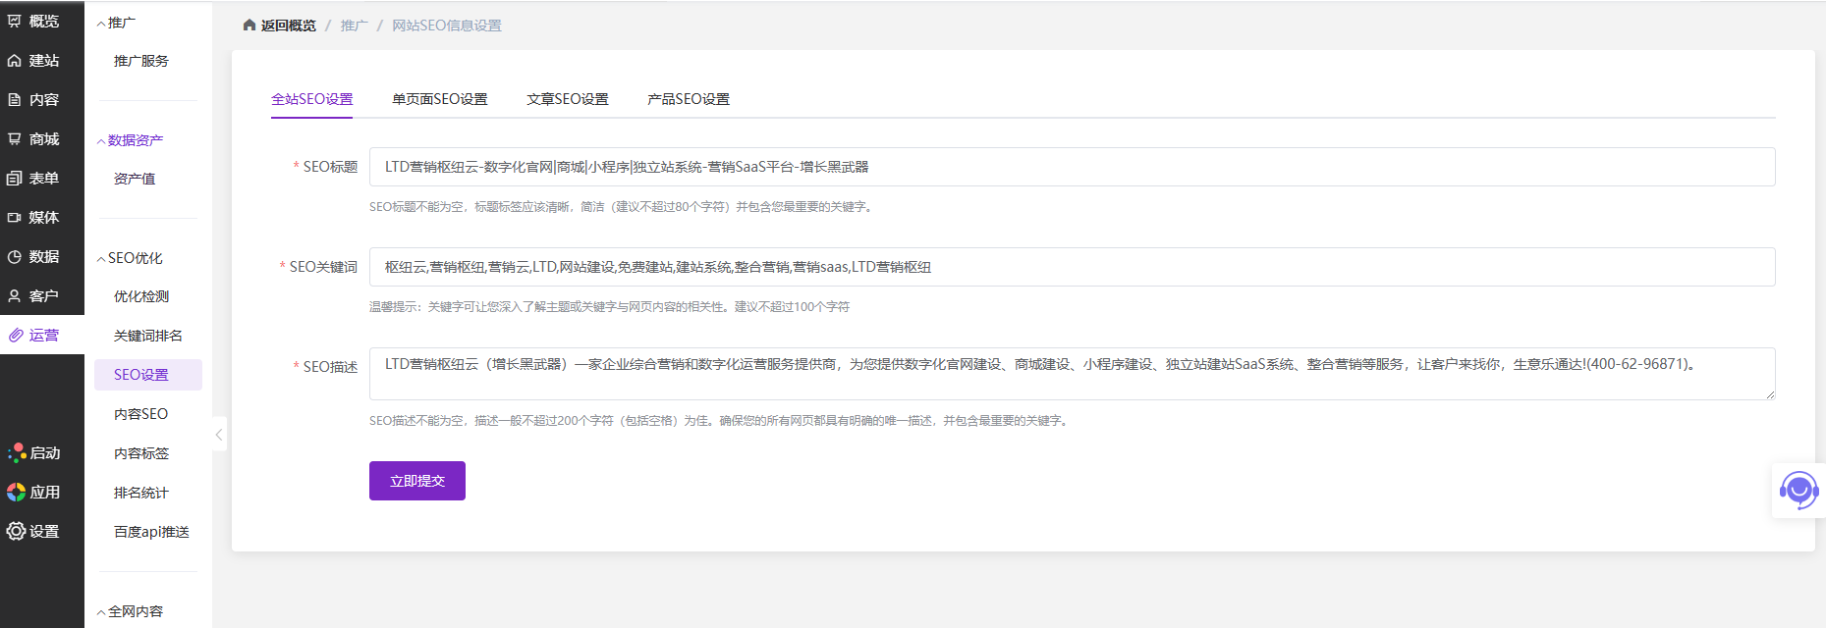Click the 表单 form icon
Image resolution: width=1826 pixels, height=628 pixels.
tap(15, 178)
